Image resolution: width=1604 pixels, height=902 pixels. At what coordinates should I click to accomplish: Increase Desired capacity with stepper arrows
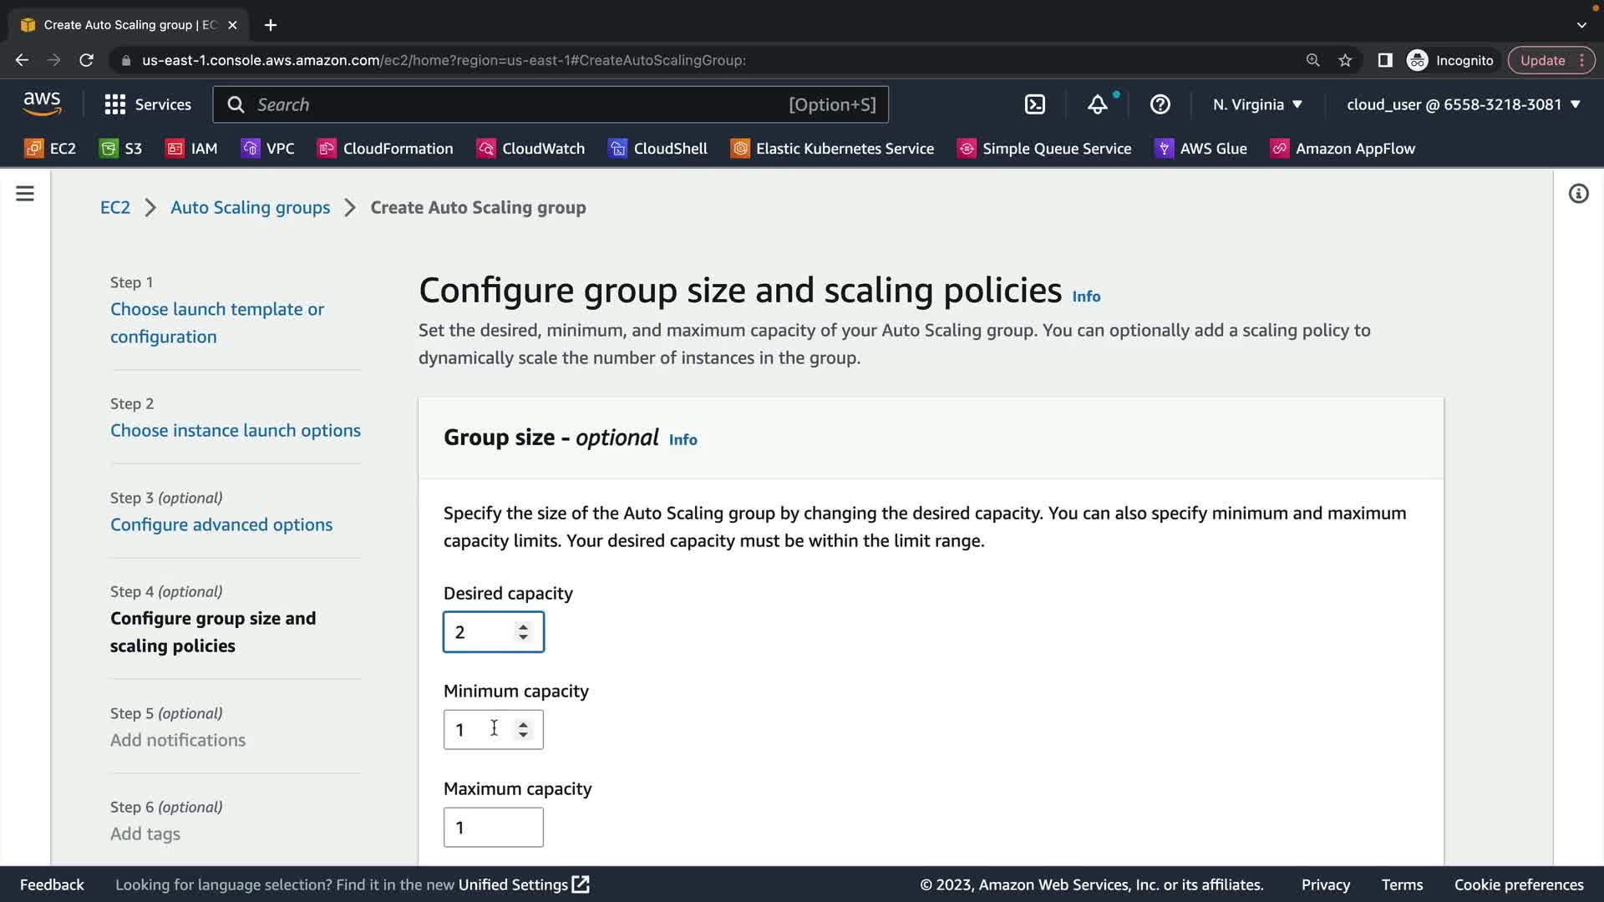coord(523,626)
